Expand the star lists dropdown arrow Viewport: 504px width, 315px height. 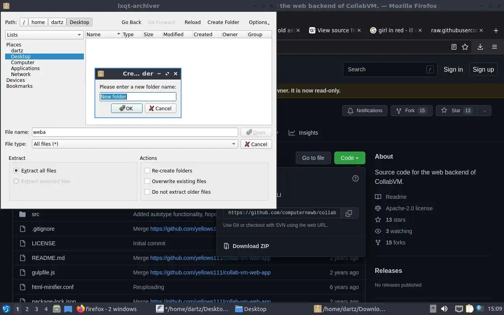[485, 111]
